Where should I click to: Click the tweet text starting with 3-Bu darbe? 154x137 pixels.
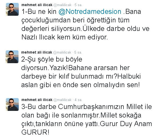pos(87,120)
